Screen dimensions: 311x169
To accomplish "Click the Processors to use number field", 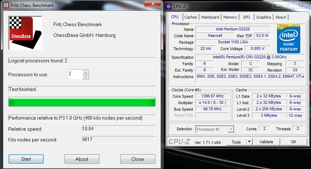I will coord(75,74).
